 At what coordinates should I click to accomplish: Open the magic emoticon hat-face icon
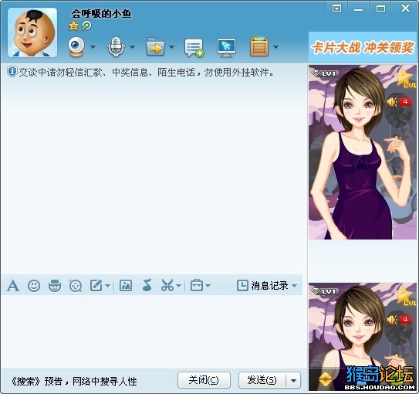coord(55,285)
